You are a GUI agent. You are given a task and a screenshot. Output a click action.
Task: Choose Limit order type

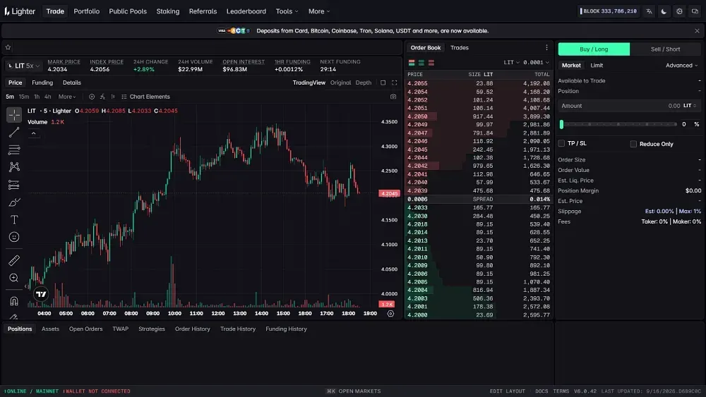pos(597,65)
